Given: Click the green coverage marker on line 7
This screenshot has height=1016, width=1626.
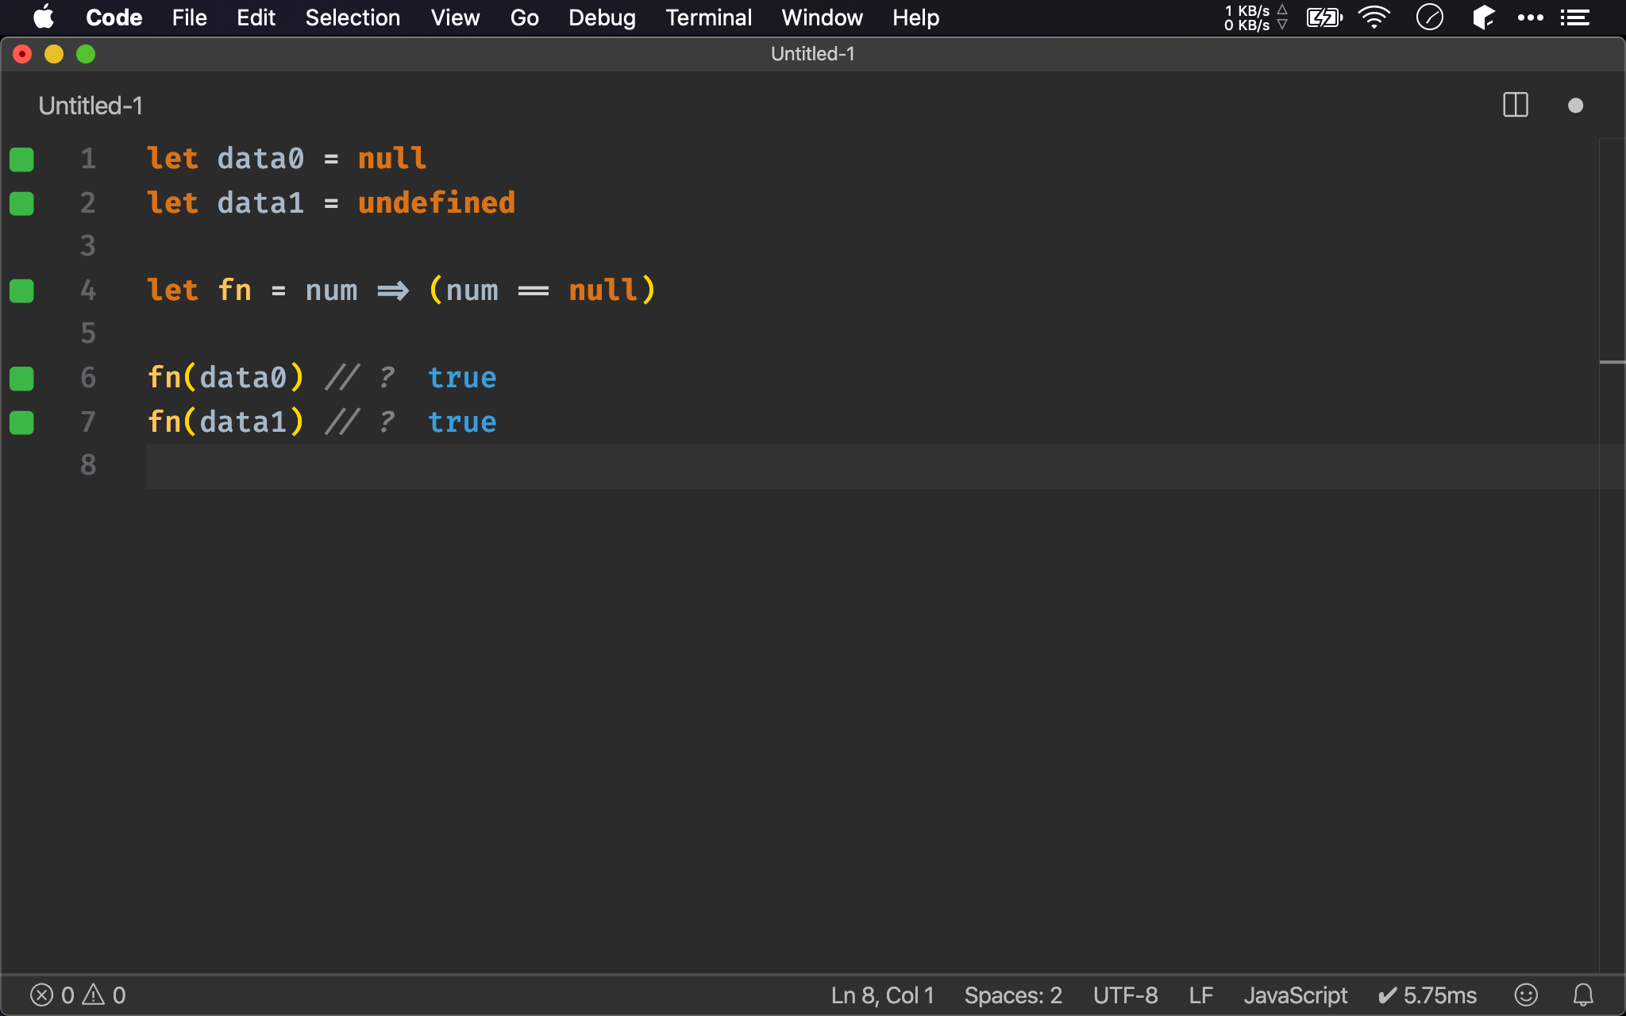Looking at the screenshot, I should 21,423.
